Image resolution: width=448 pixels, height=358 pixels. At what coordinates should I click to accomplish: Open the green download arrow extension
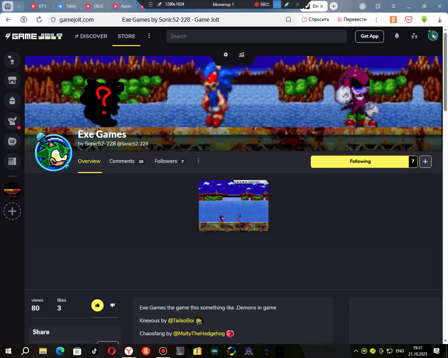[424, 19]
